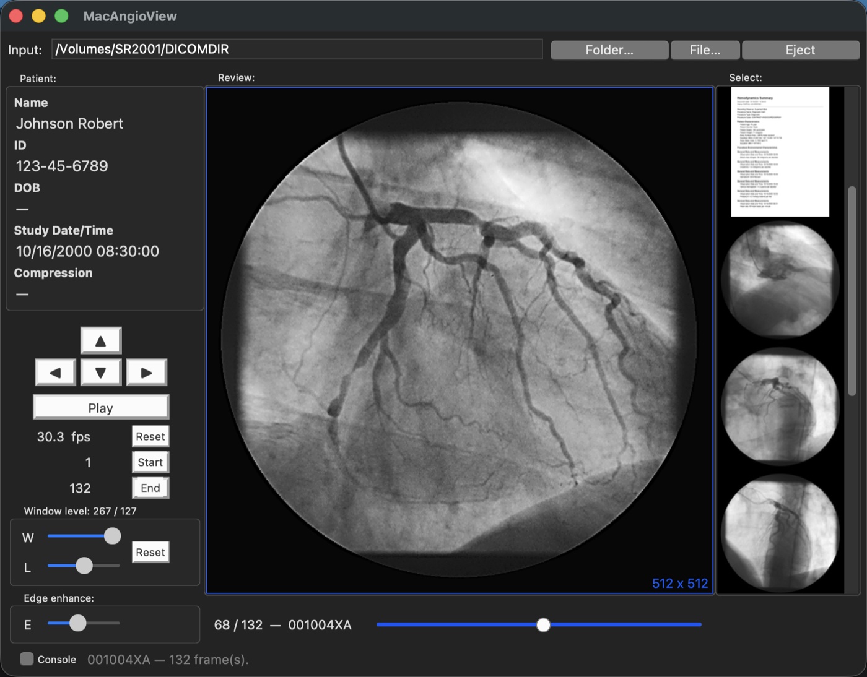Screen dimensions: 867x677
Task: Click the MacAngioView window title
Action: pos(130,16)
